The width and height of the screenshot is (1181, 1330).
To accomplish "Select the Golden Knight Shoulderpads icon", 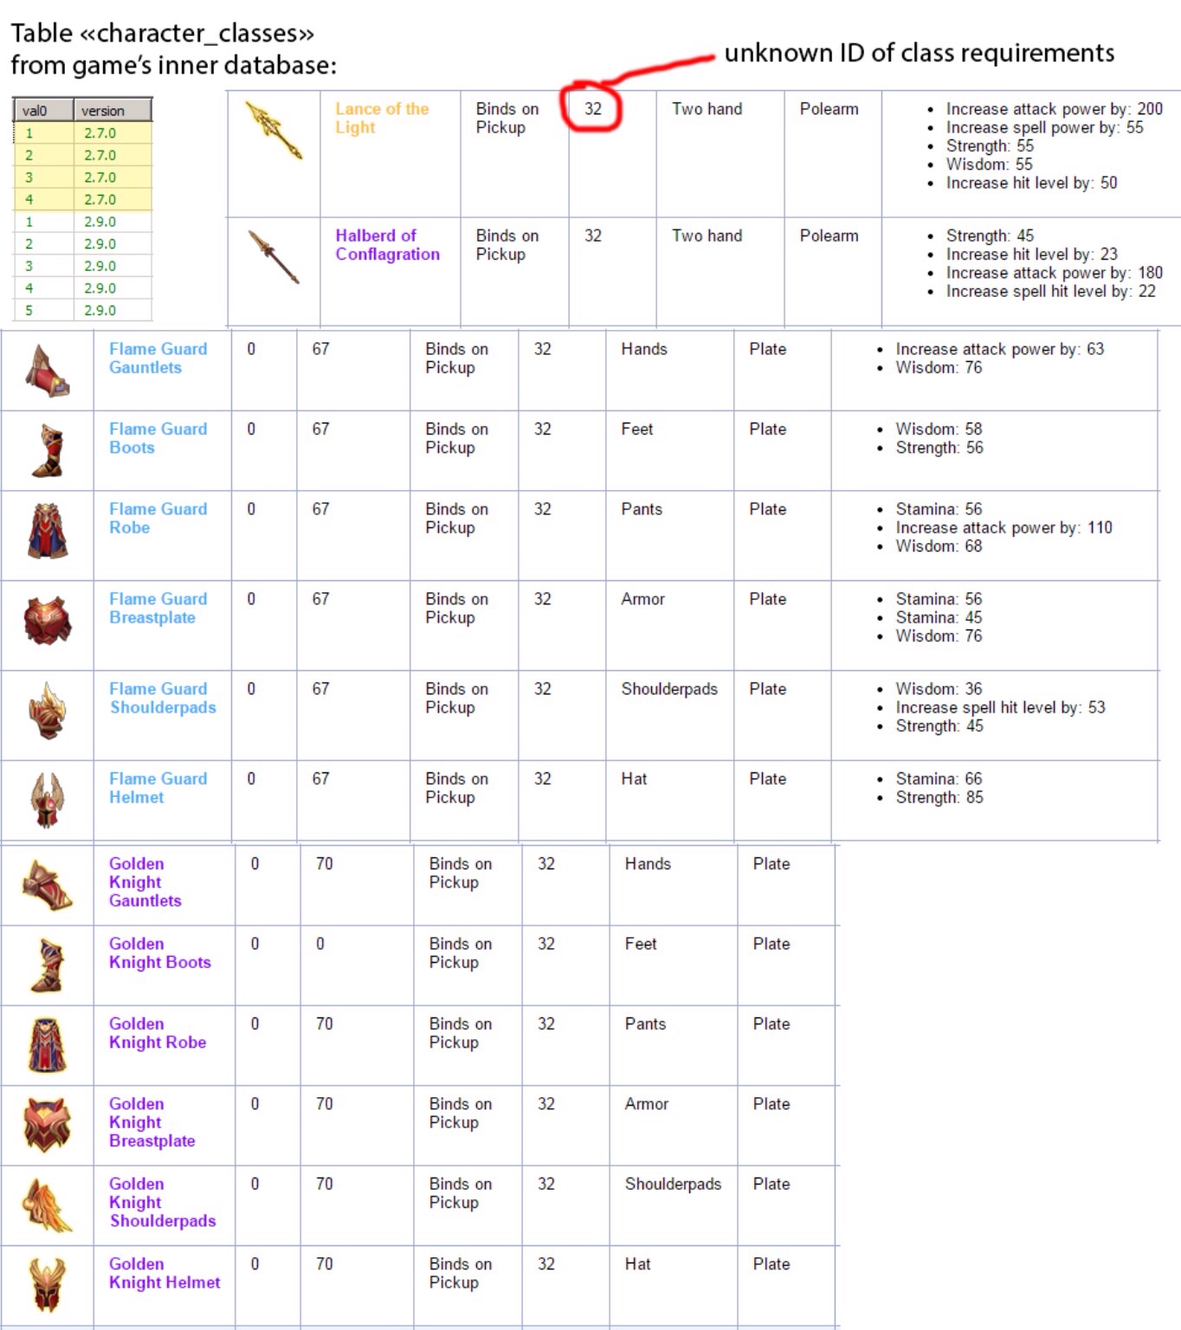I will click(48, 1204).
